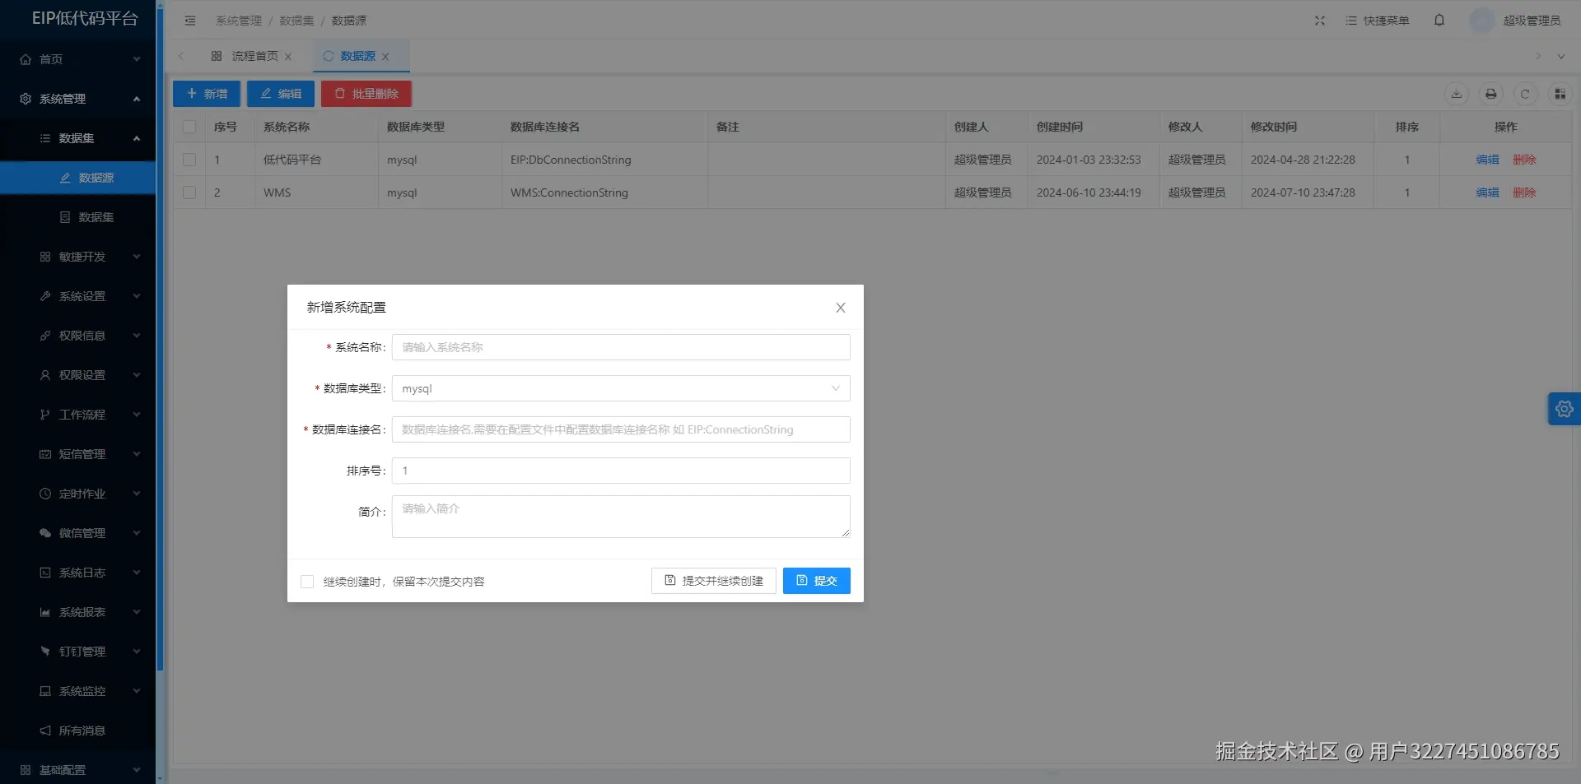Toggle the sidebar collapse icon
This screenshot has width=1581, height=784.
tap(190, 21)
